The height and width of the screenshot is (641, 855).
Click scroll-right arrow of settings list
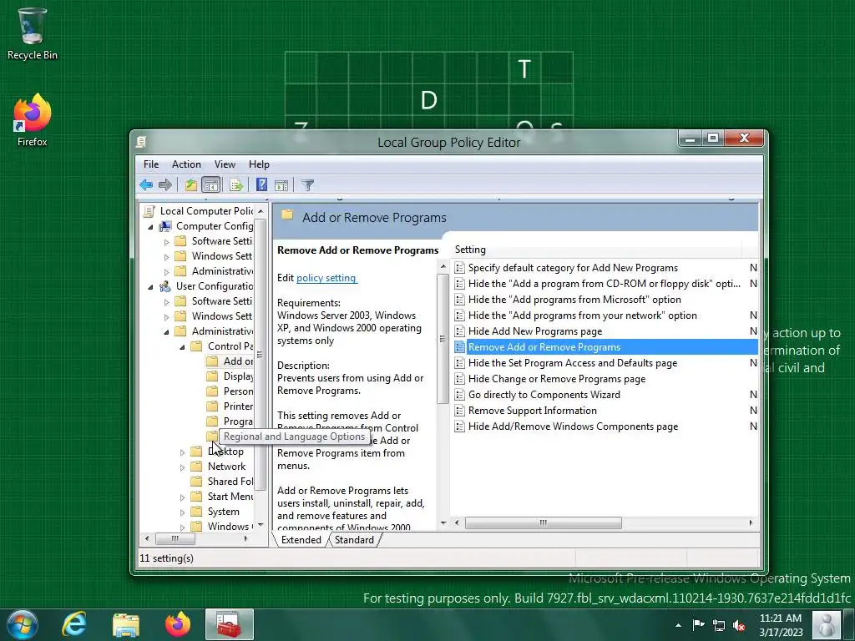pos(751,523)
